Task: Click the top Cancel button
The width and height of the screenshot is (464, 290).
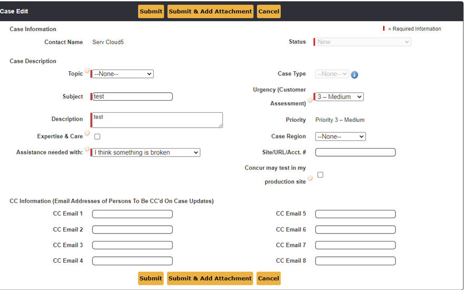Action: point(269,12)
